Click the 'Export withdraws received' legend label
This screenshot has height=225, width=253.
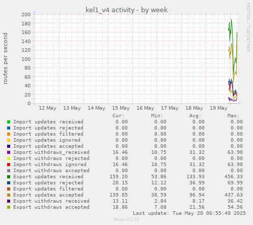tap(51, 201)
